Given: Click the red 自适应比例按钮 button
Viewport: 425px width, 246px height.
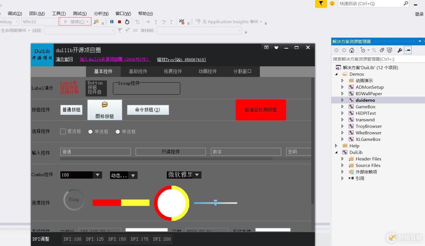Looking at the screenshot, I should click(x=261, y=110).
